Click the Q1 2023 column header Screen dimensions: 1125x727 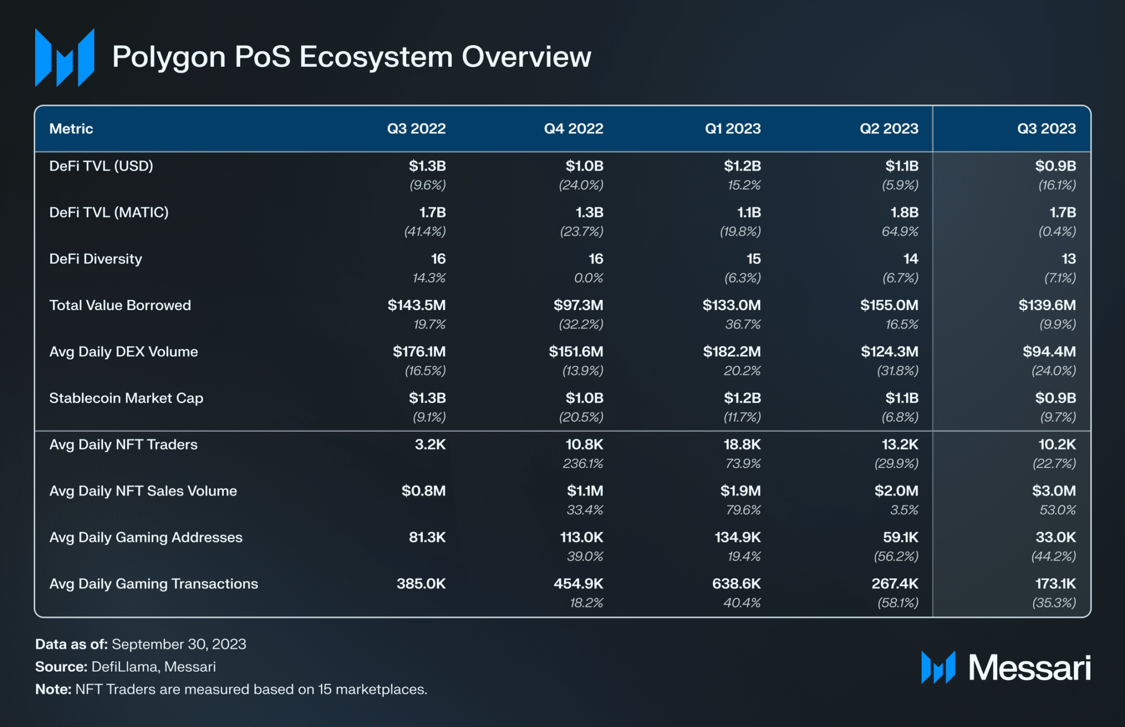click(x=732, y=129)
